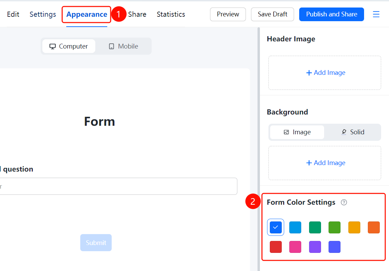Select Solid background type
The height and width of the screenshot is (271, 389).
click(x=352, y=132)
